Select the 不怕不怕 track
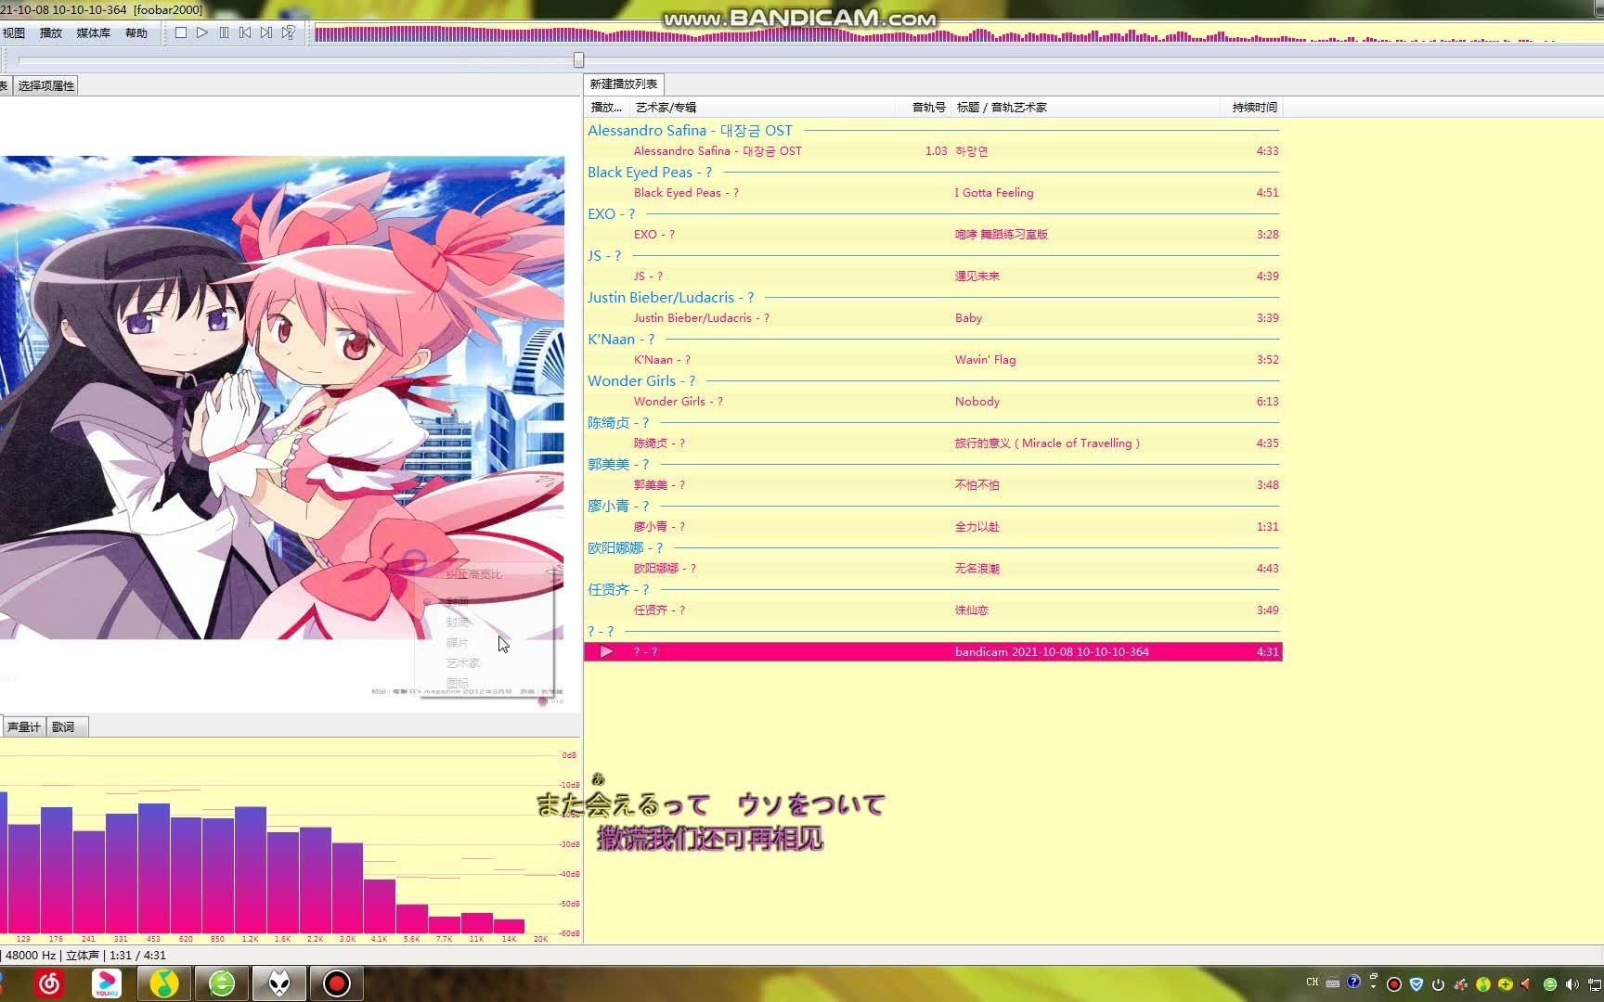The image size is (1604, 1002). click(x=933, y=485)
